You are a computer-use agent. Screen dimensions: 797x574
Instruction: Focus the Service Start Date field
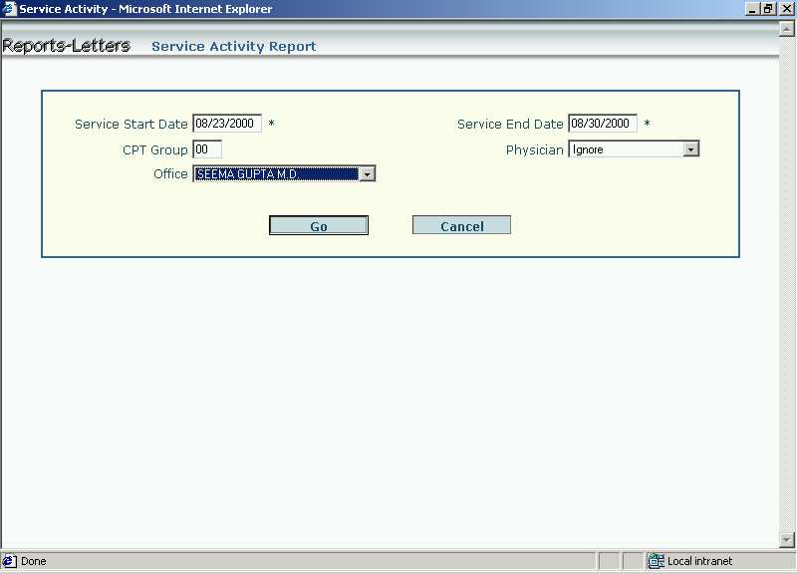point(227,123)
